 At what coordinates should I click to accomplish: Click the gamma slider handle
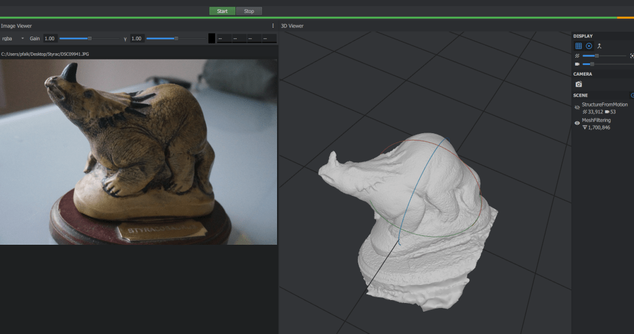tap(177, 38)
